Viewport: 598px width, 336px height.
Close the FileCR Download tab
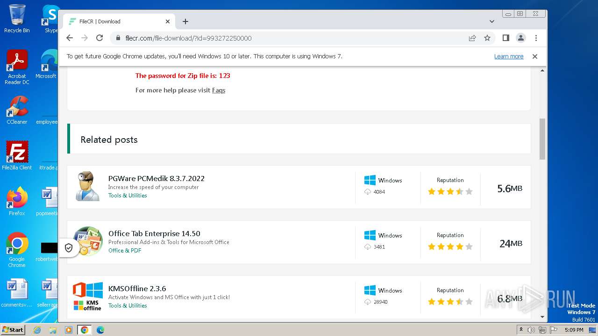coord(168,21)
